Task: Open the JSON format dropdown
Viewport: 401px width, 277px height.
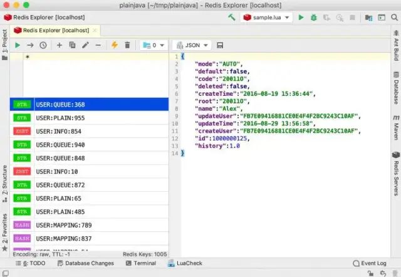Action: pyautogui.click(x=192, y=46)
